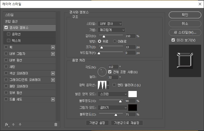
Task: Select the 위로 direction radio button
Action: click(x=100, y=41)
